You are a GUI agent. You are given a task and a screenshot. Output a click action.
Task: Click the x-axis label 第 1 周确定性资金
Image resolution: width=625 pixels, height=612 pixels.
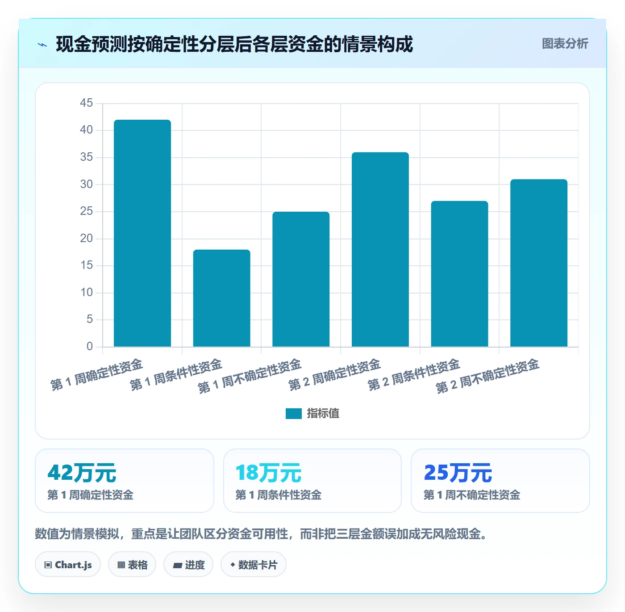[x=96, y=375]
